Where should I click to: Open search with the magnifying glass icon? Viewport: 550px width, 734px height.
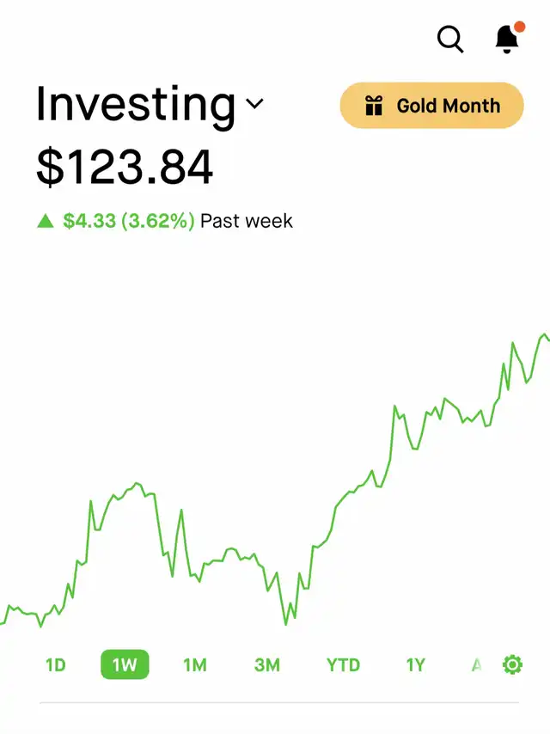point(450,39)
